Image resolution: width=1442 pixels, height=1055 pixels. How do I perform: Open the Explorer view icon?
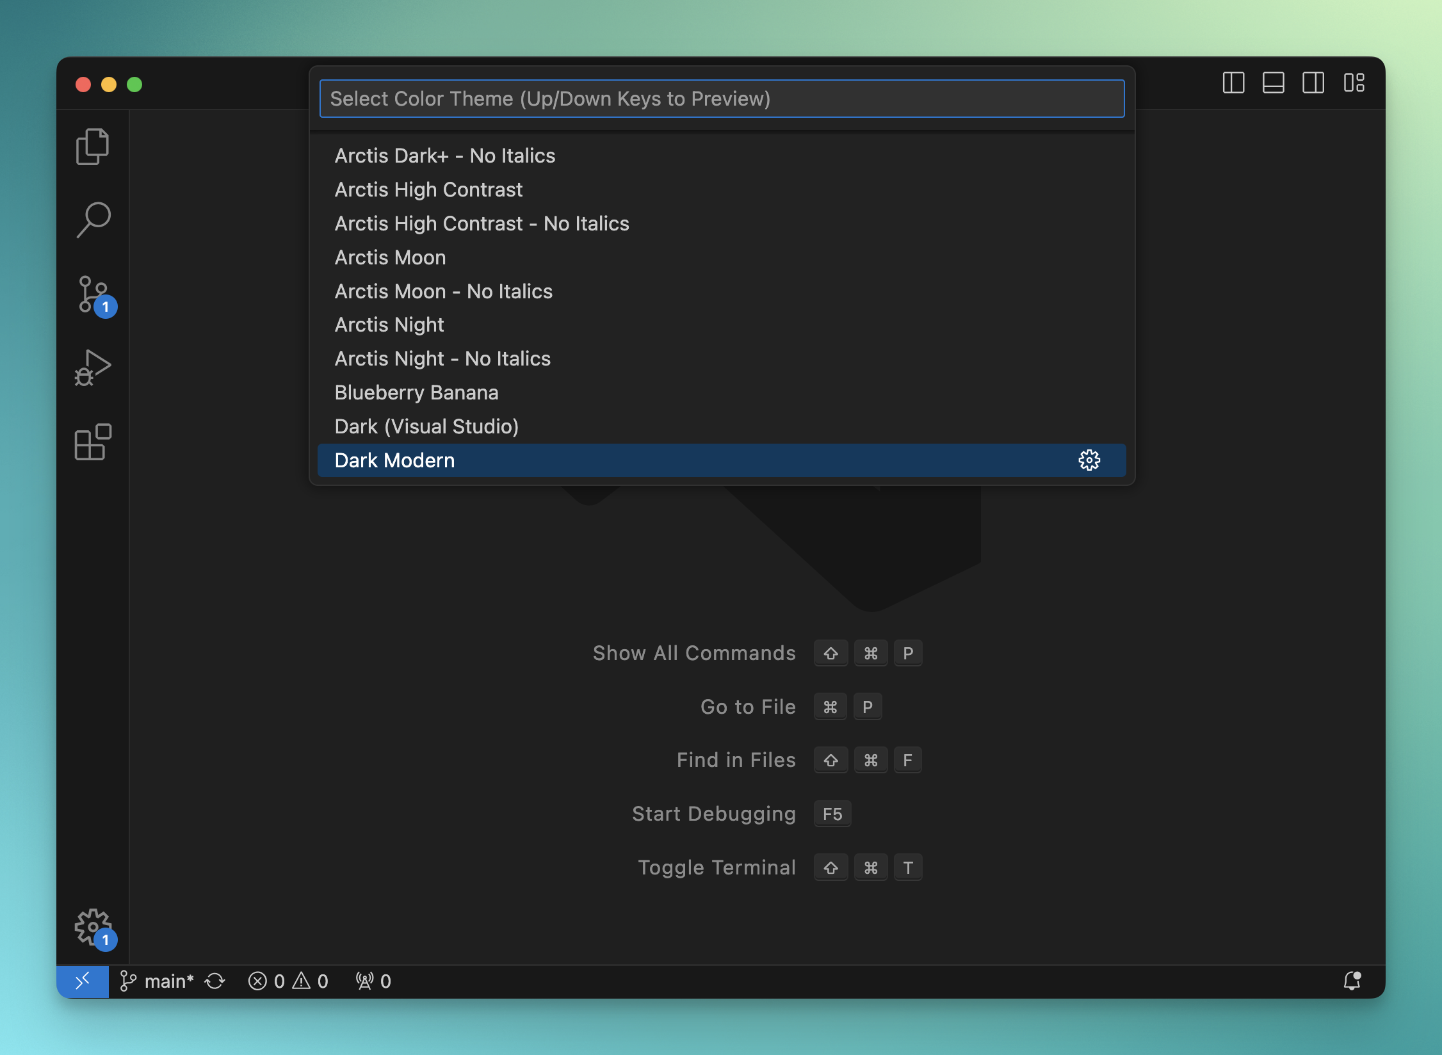(93, 147)
